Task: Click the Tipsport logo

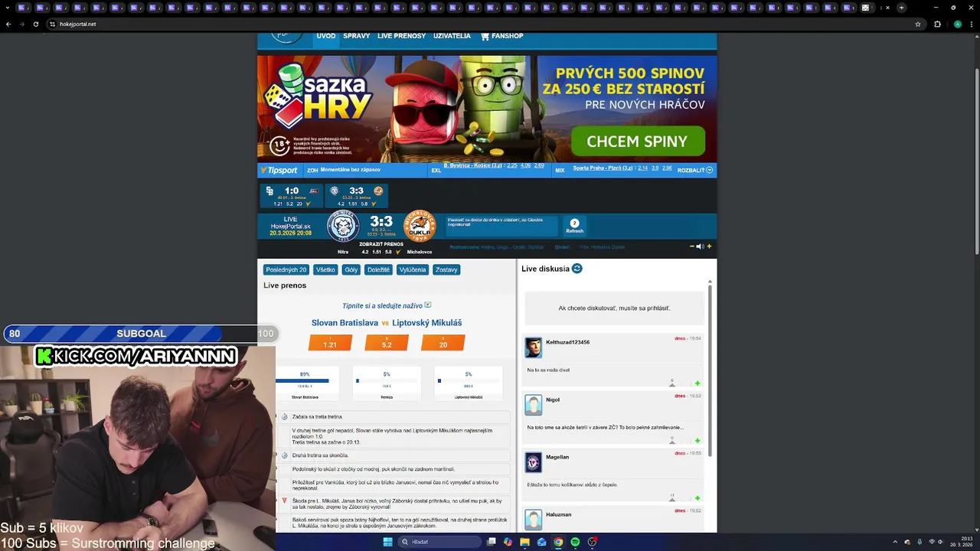Action: pyautogui.click(x=279, y=170)
